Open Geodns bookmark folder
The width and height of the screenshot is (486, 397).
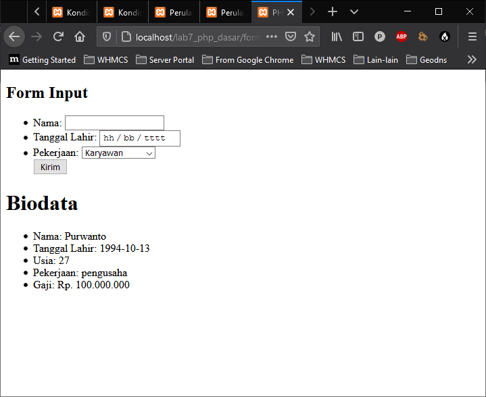click(x=427, y=60)
